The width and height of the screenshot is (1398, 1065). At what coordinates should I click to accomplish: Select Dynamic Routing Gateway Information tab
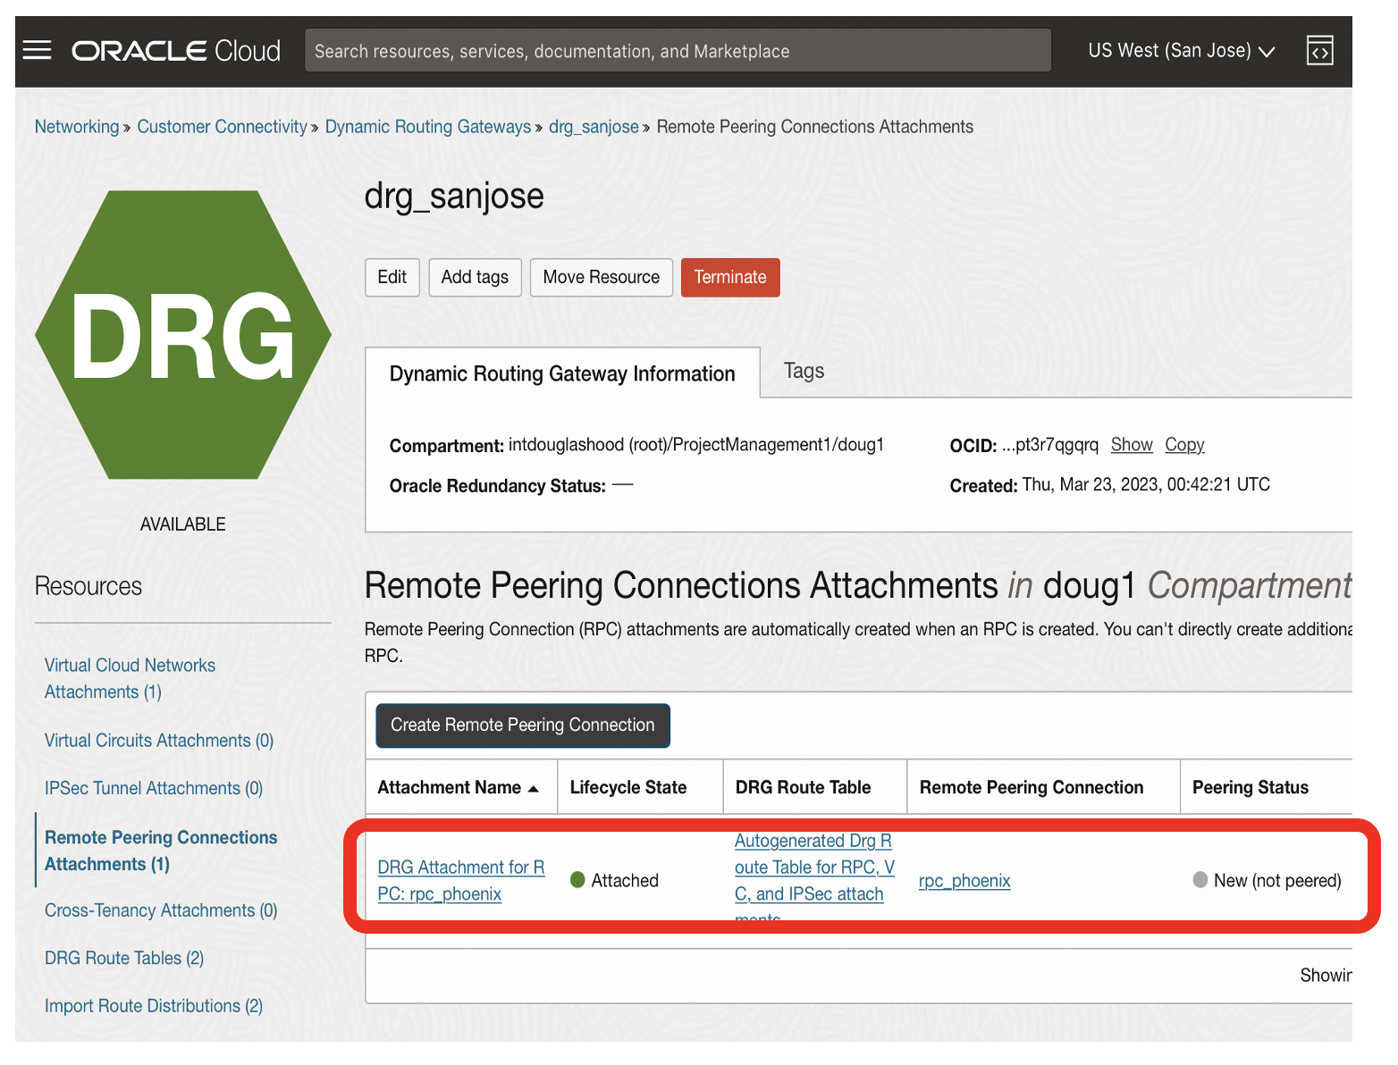pos(562,373)
